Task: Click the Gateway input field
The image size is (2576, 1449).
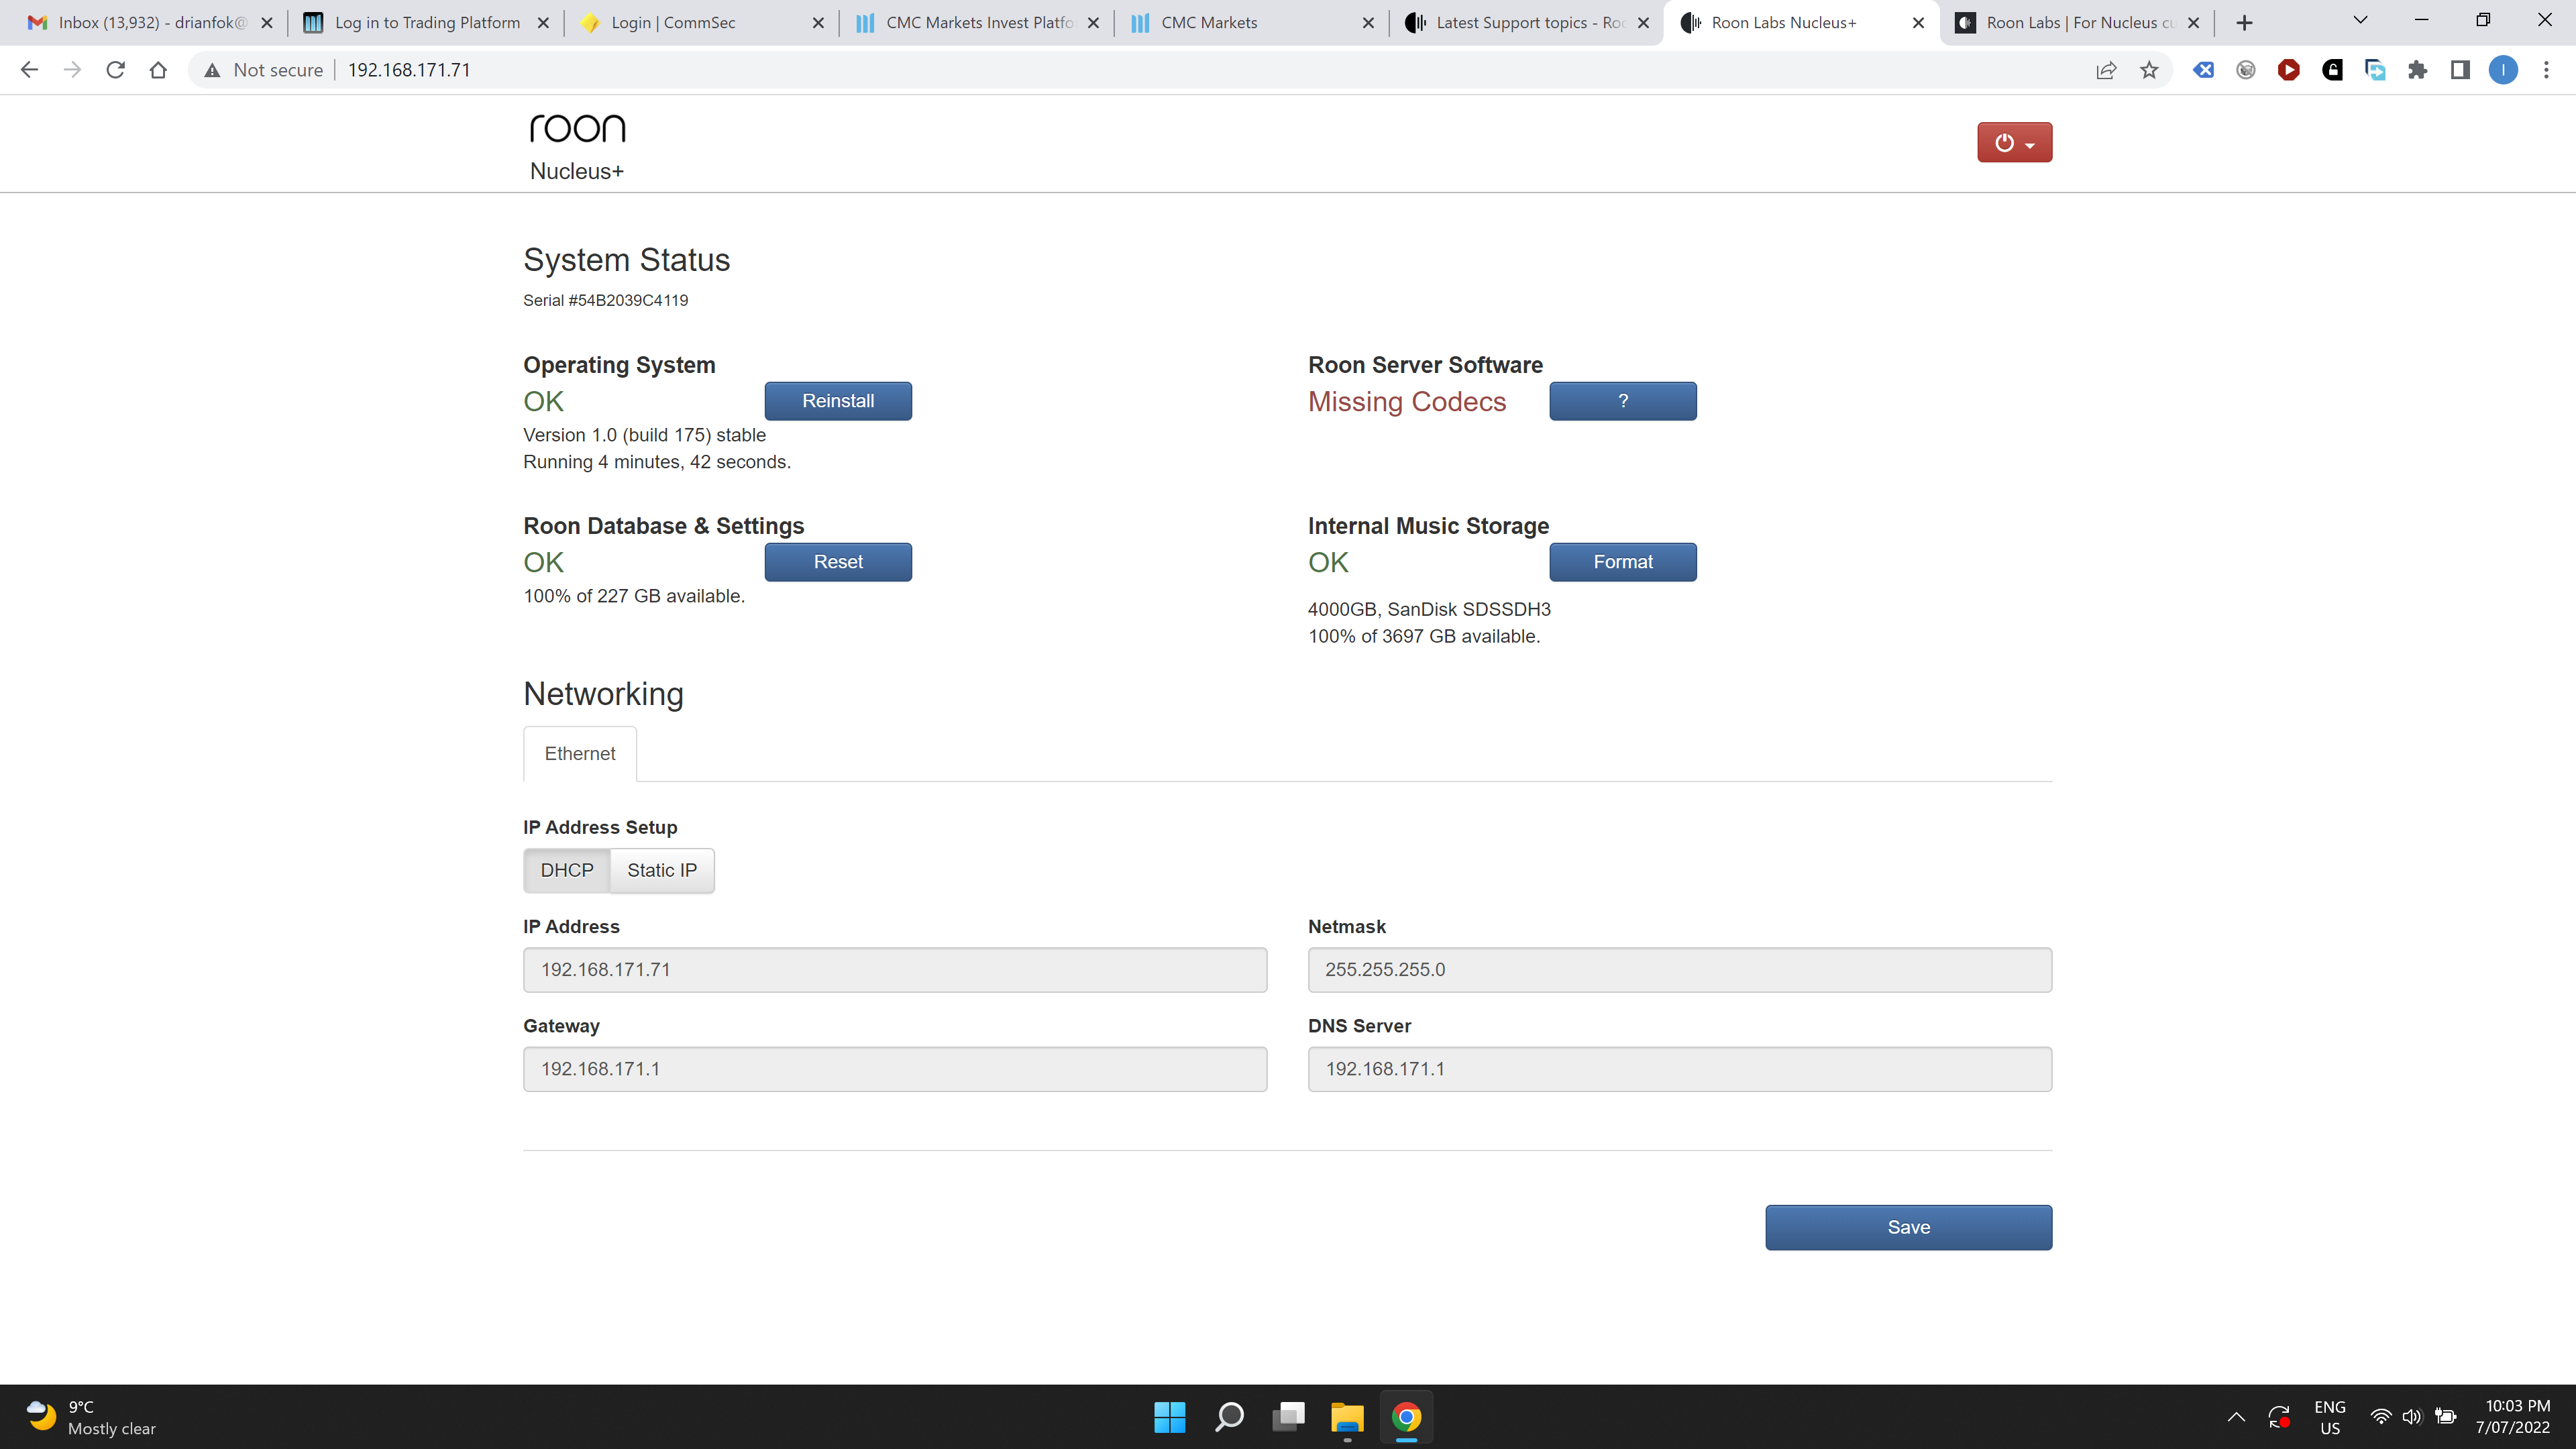Action: pyautogui.click(x=895, y=1069)
